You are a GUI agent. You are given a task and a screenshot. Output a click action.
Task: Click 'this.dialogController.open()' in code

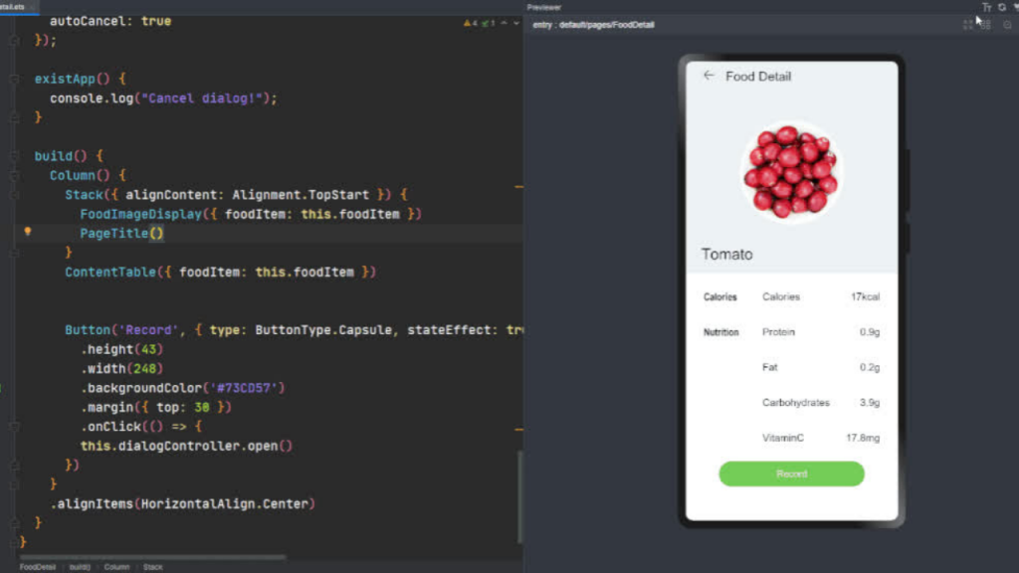[186, 446]
